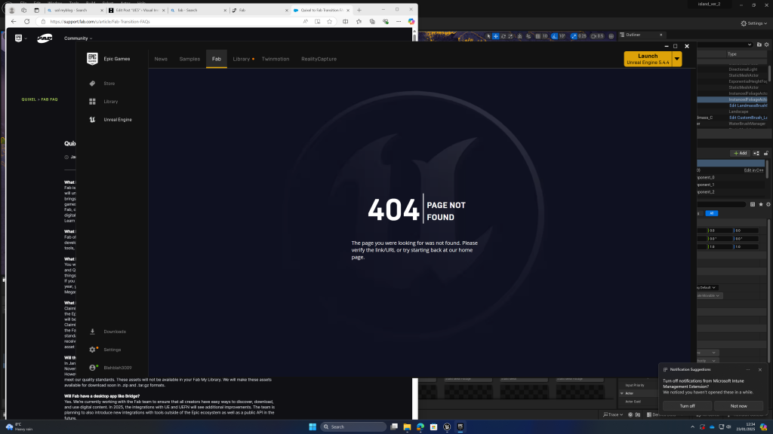Activate the rotate tool in viewport toolbar
This screenshot has width=773, height=434.
504,36
